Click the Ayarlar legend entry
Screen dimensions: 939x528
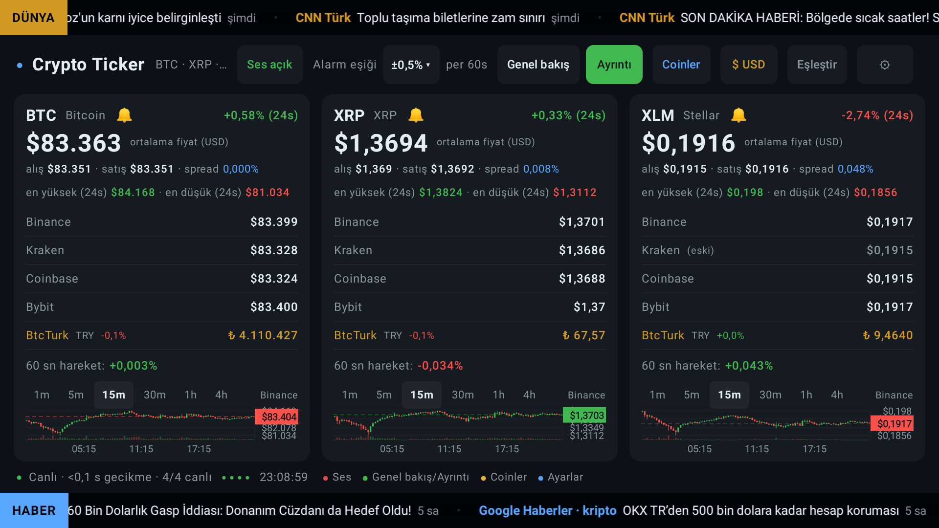pos(560,477)
